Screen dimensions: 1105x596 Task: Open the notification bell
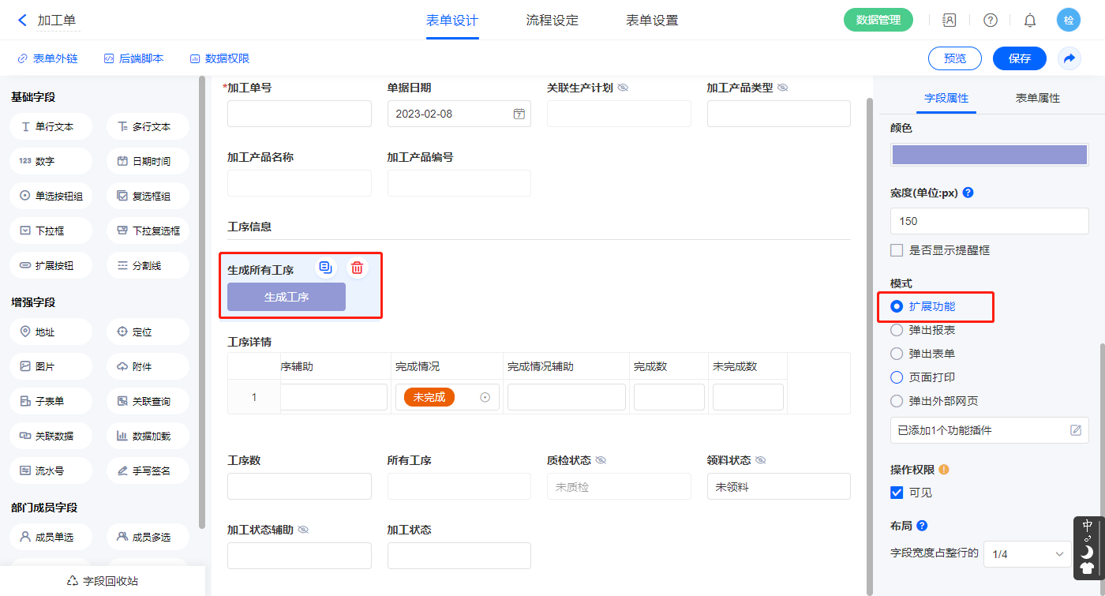1030,21
